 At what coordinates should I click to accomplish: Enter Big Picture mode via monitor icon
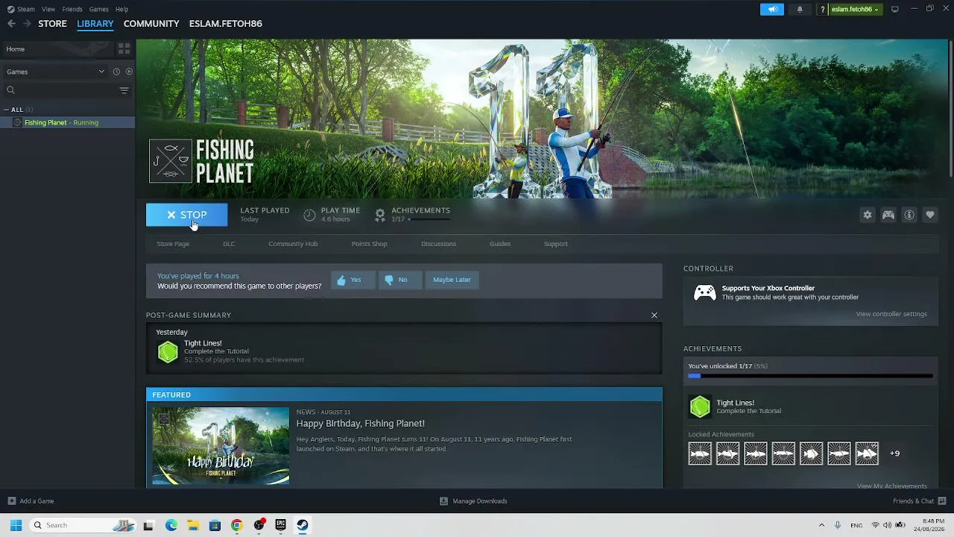click(894, 9)
